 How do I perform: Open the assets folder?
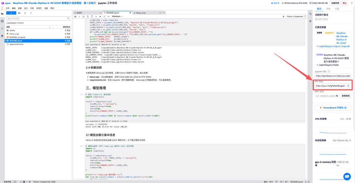click(38, 31)
